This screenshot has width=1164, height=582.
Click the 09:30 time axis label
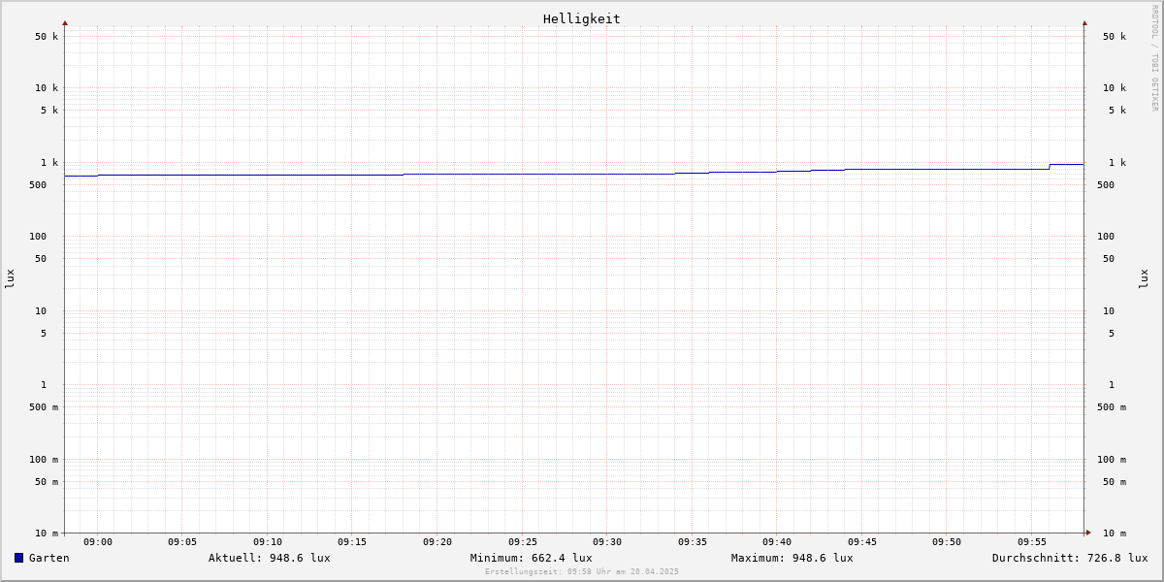click(x=607, y=542)
